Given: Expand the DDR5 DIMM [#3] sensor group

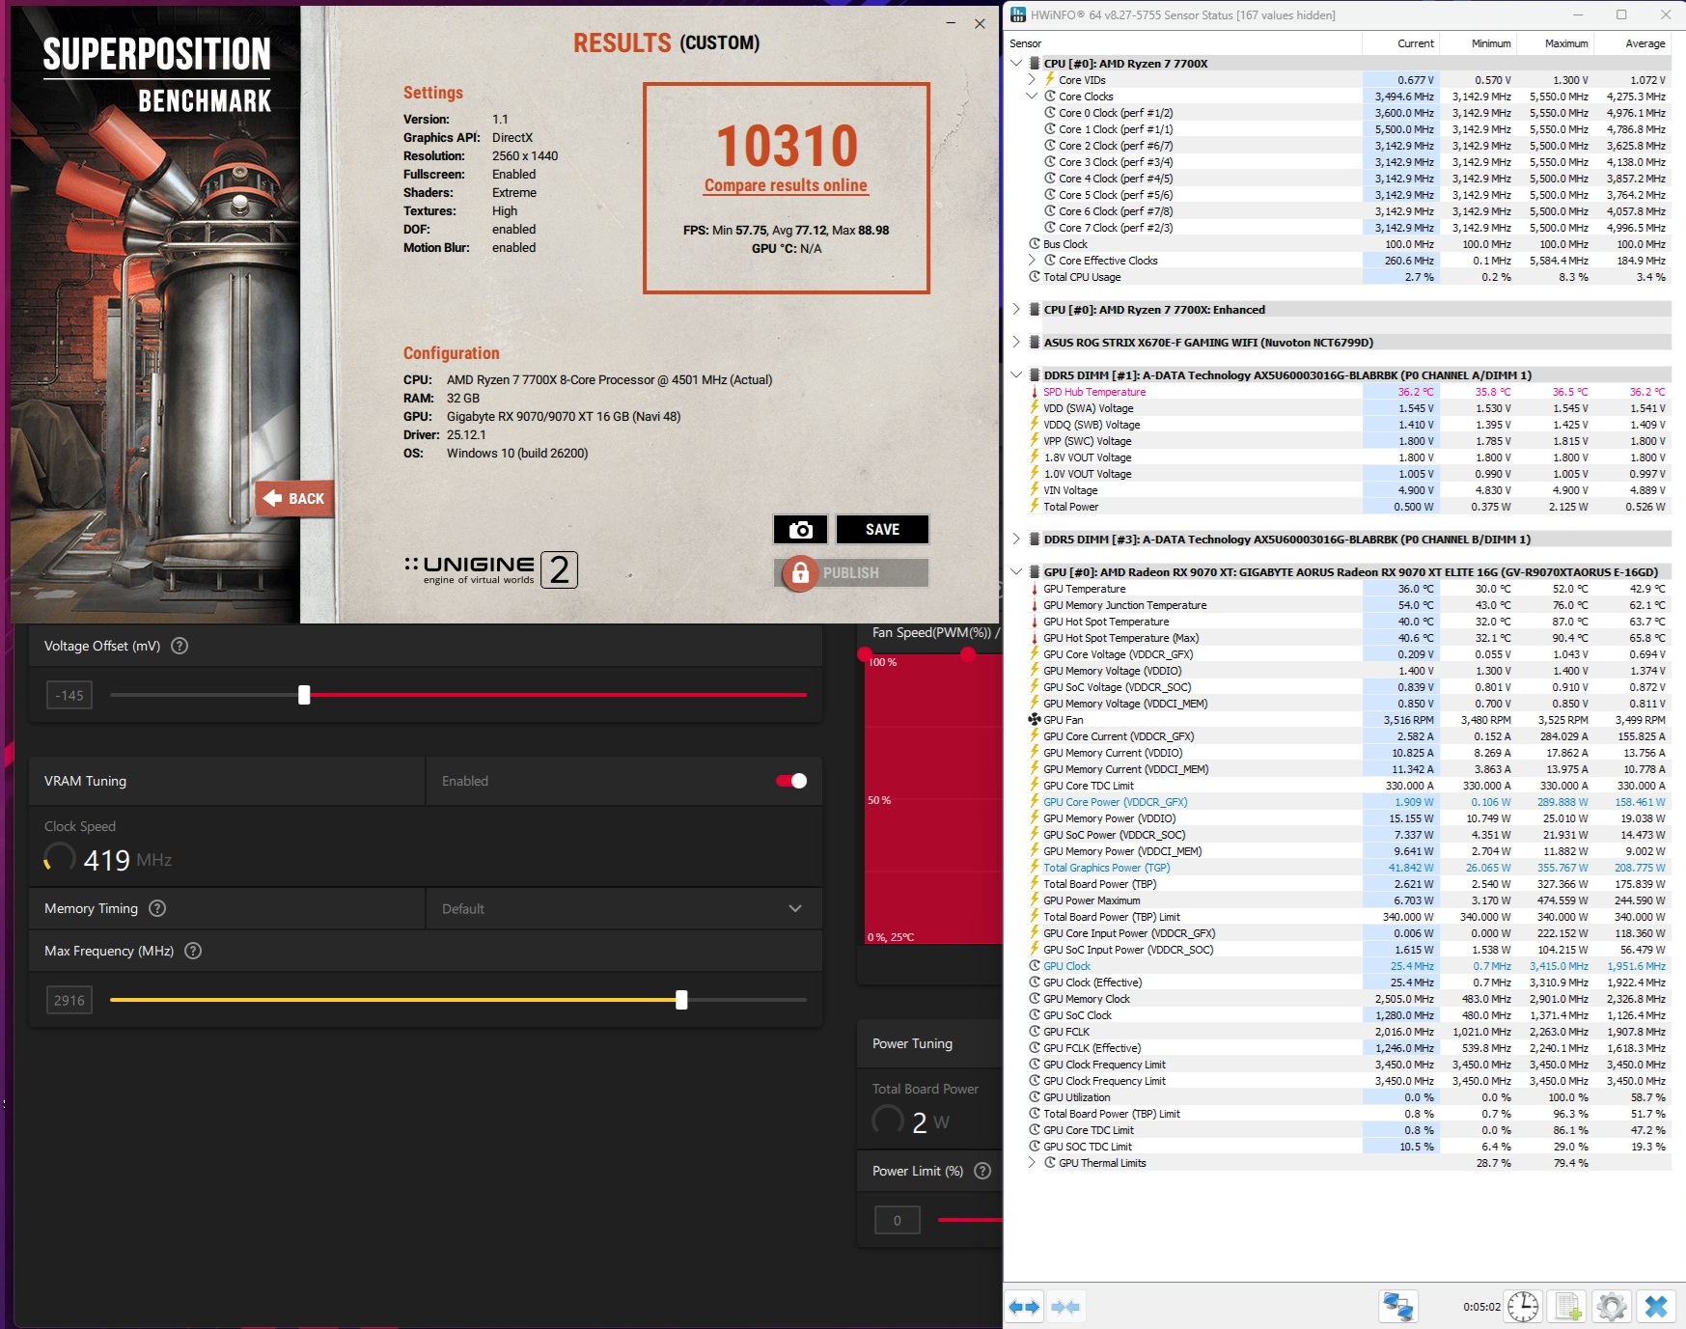Looking at the screenshot, I should coord(1016,540).
